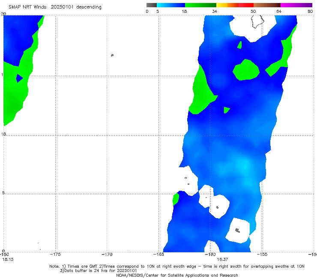This screenshot has width=317, height=278.
Task: Click the latitude label "10" on the left axis
Action: point(3,134)
